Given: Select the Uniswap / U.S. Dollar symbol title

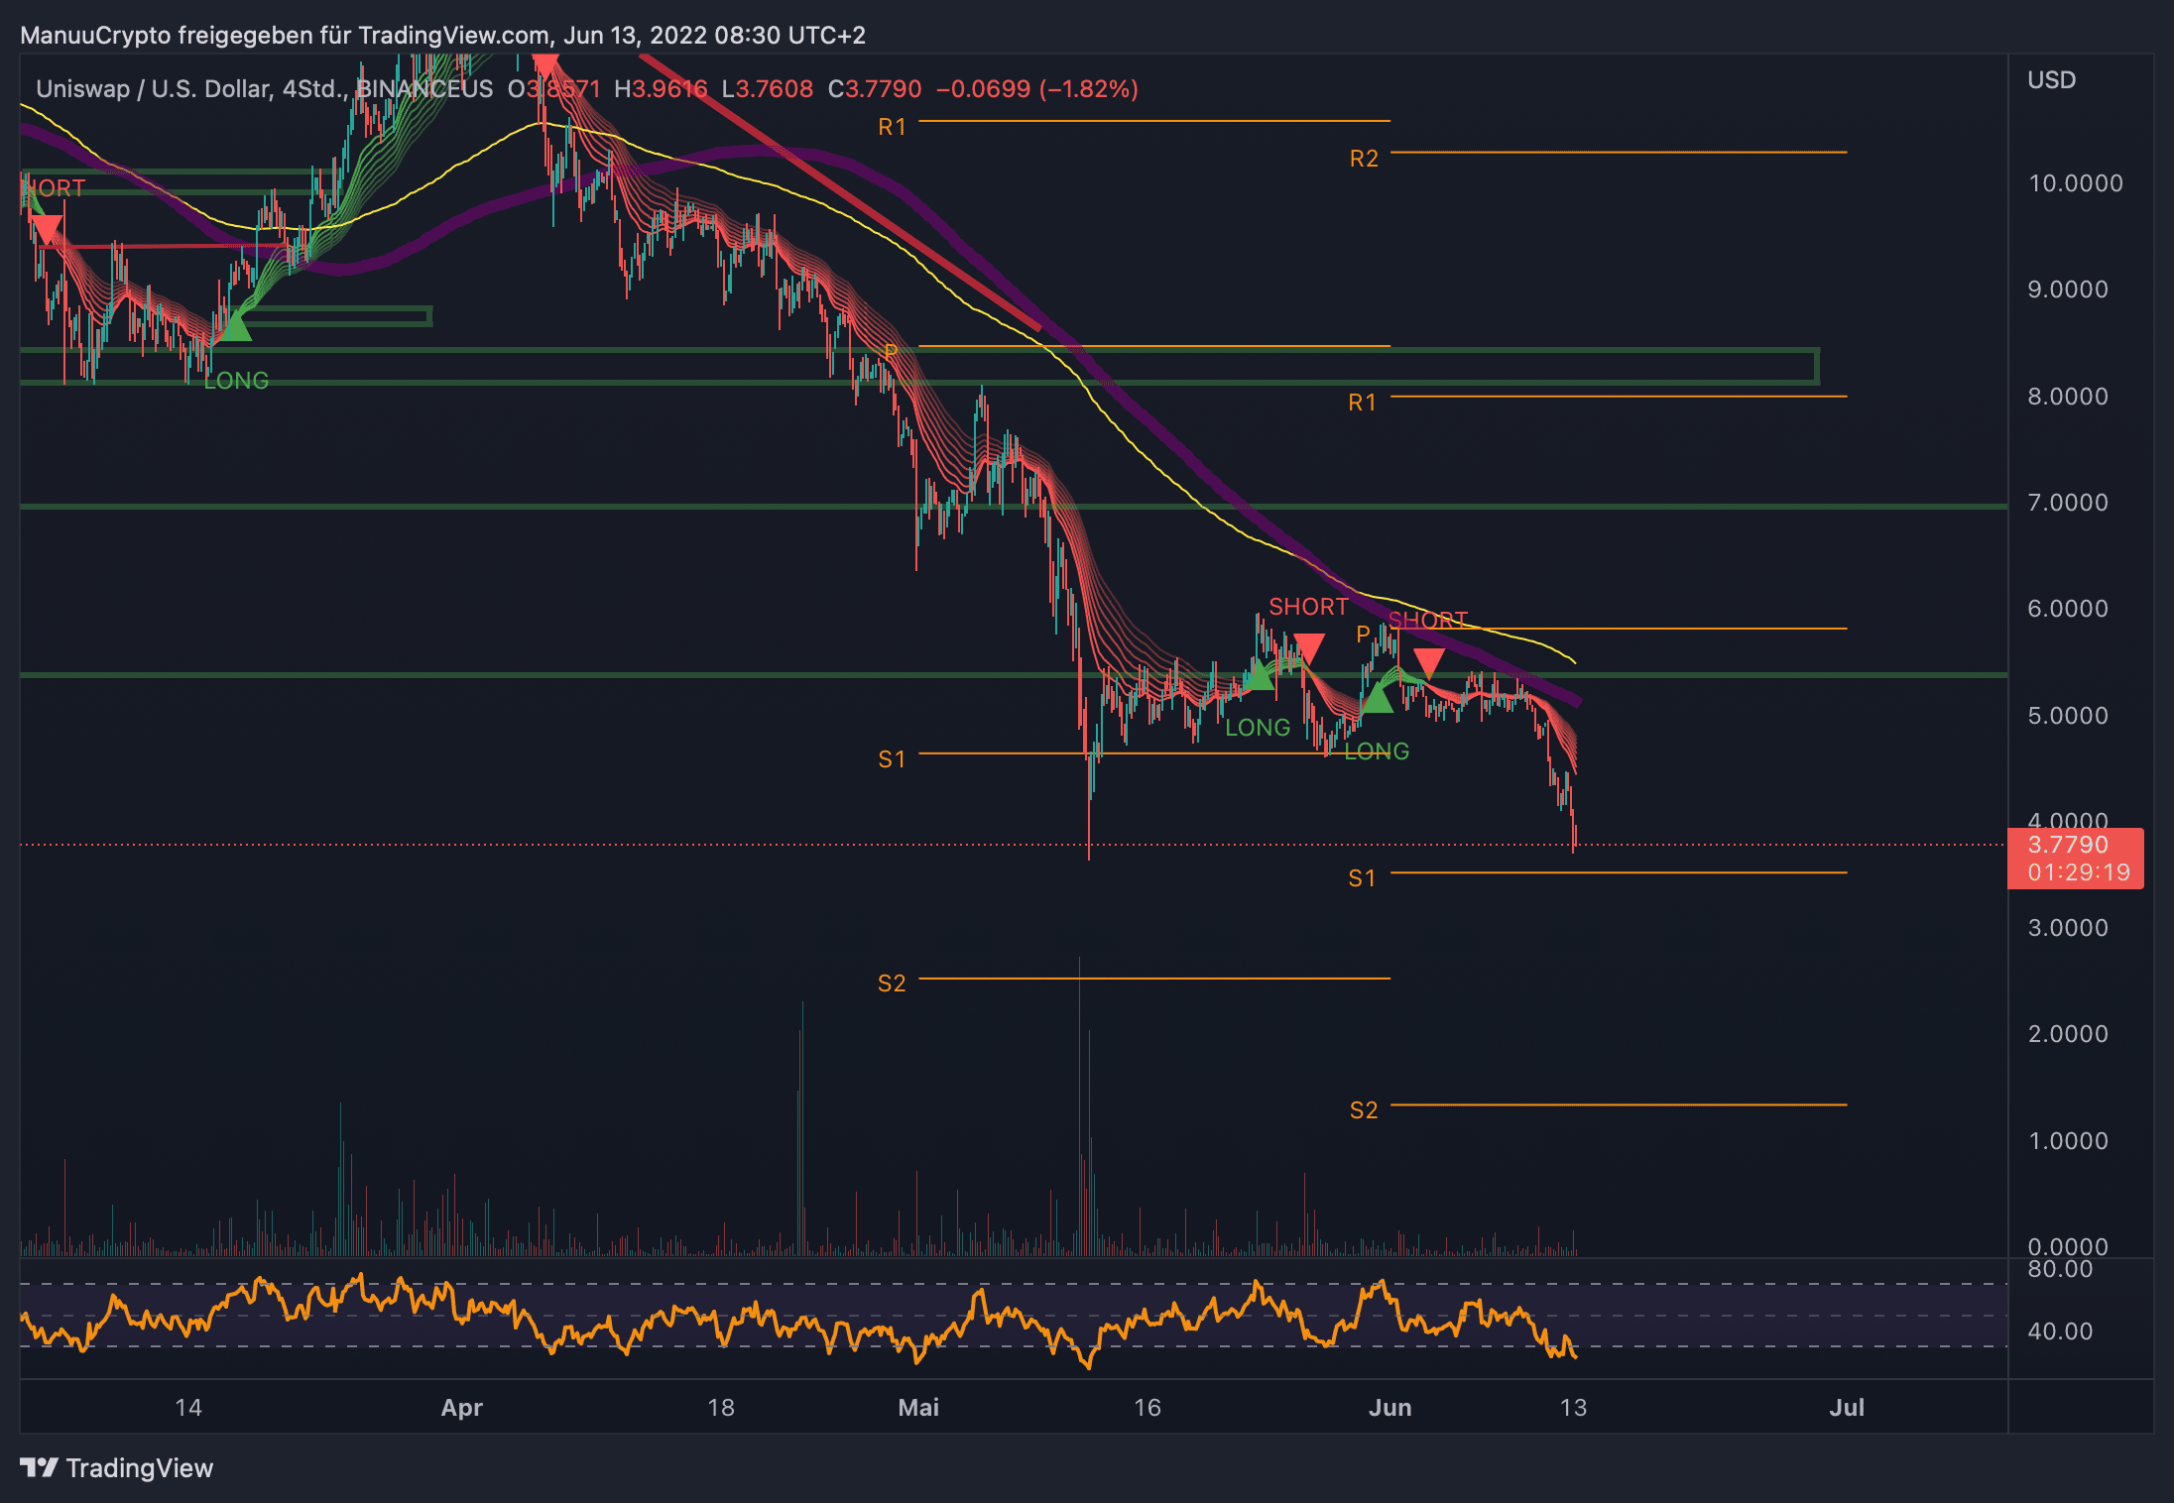Looking at the screenshot, I should pyautogui.click(x=152, y=89).
